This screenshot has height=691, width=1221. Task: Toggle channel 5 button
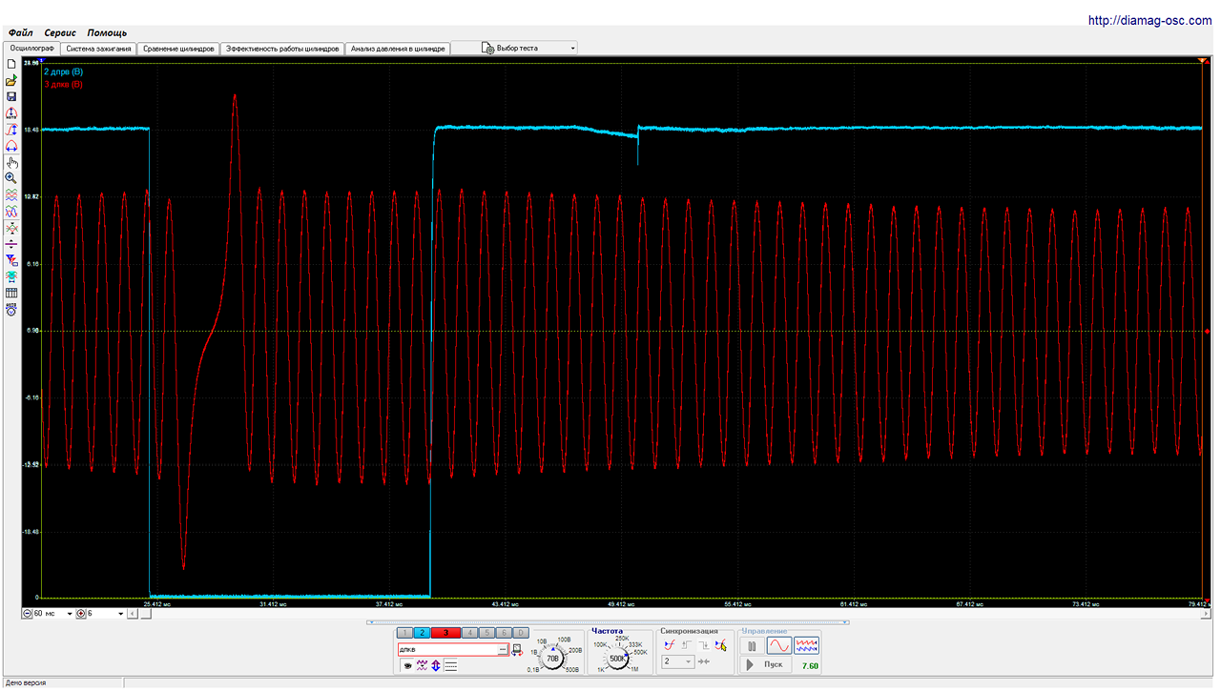(x=486, y=633)
